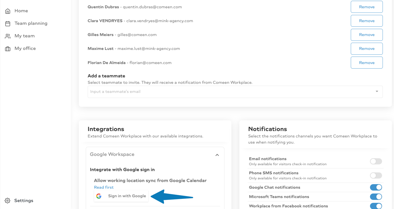Screen dimensions: 394x209
Task: Click Sign in with Google button
Action: coord(121,196)
